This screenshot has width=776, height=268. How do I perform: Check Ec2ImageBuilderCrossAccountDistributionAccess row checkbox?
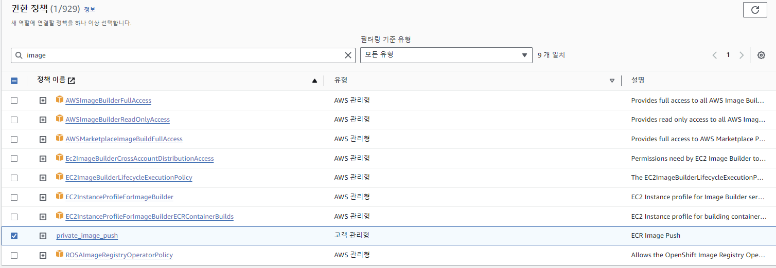click(x=14, y=159)
